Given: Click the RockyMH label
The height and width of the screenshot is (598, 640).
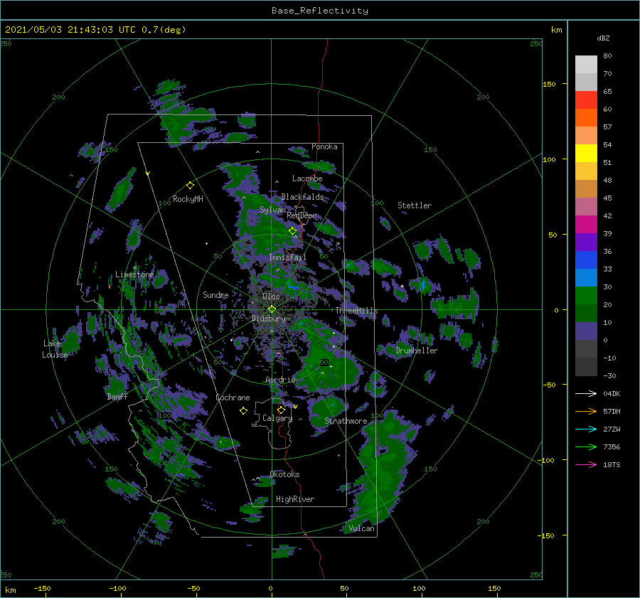Looking at the screenshot, I should (188, 199).
